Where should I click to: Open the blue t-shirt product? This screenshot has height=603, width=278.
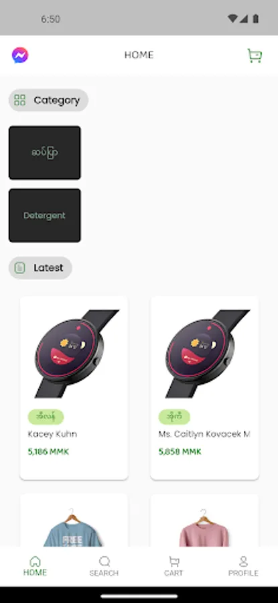(74, 521)
